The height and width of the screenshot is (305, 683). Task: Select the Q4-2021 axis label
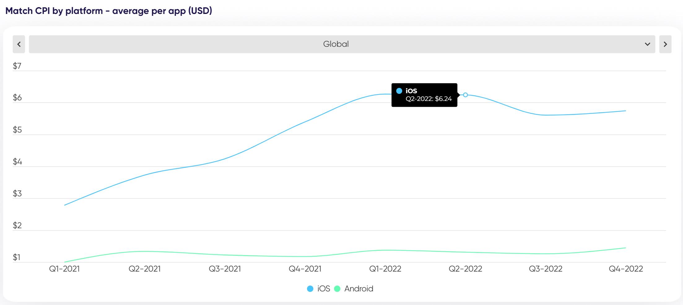(x=305, y=269)
